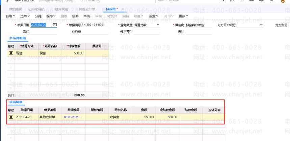Screen dimensions: 290x141
Task: Open the 联查 dropdown
Action: click(x=138, y=16)
